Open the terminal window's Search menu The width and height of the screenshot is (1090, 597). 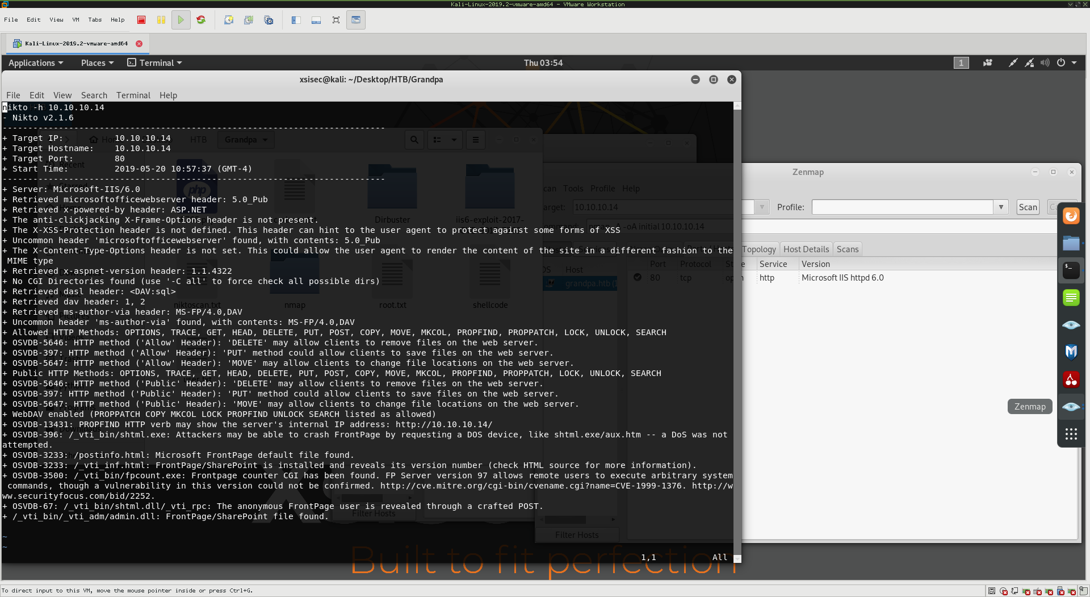[x=94, y=95]
